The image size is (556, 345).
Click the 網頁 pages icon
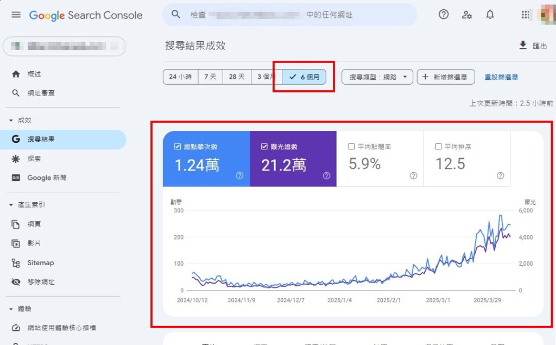point(16,224)
